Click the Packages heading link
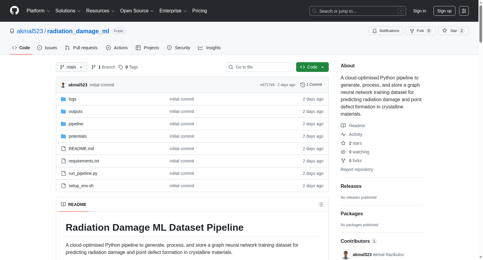The image size is (483, 260). click(352, 214)
